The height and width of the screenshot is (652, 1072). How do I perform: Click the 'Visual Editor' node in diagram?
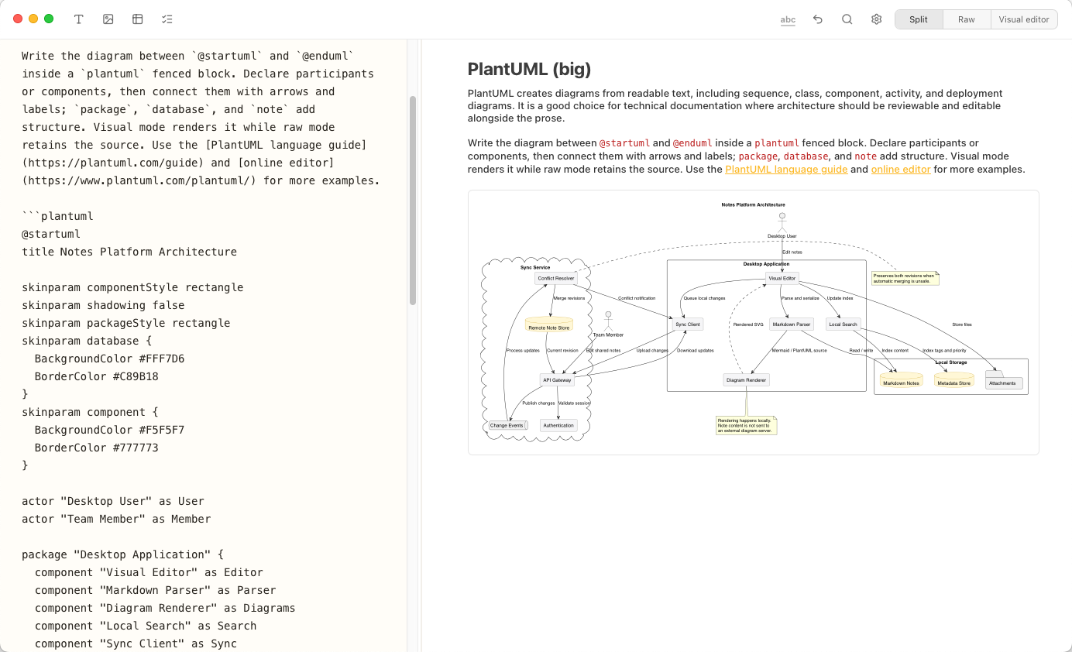[x=782, y=278]
